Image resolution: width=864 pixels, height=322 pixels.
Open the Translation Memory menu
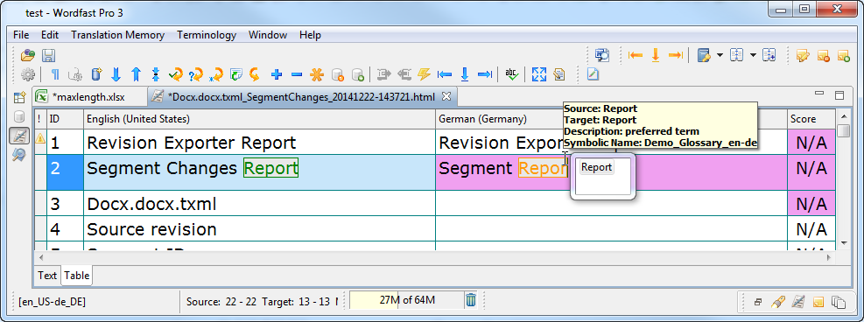coord(117,35)
